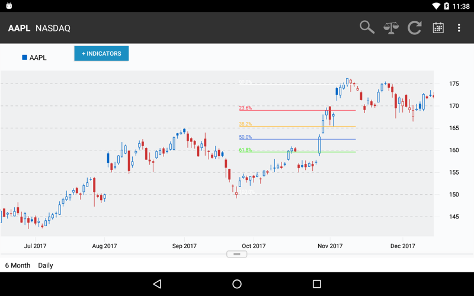The width and height of the screenshot is (474, 296).
Task: Tap the 150 price axis label
Action: tap(454, 195)
